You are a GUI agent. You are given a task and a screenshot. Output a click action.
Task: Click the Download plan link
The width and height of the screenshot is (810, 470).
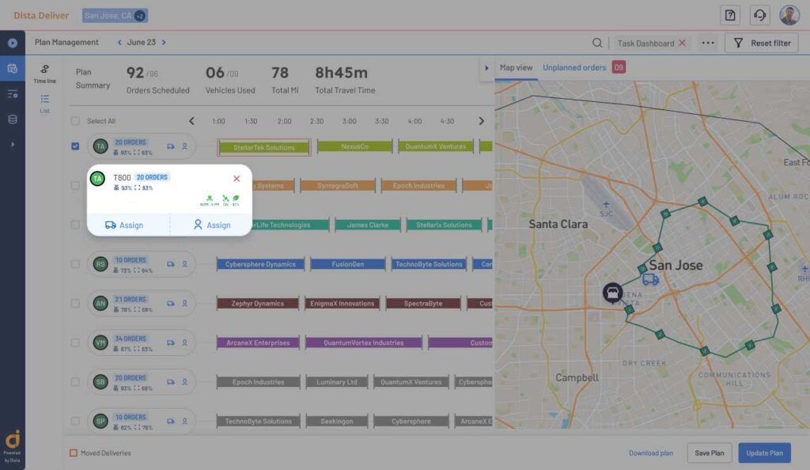click(650, 453)
